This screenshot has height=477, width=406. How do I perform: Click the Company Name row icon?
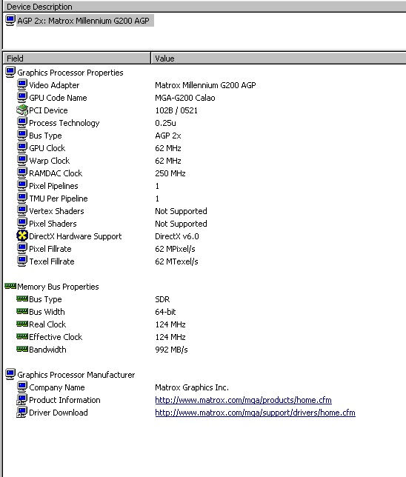coord(22,387)
